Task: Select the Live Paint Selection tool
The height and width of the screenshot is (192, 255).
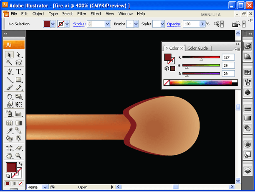Action: point(18,138)
